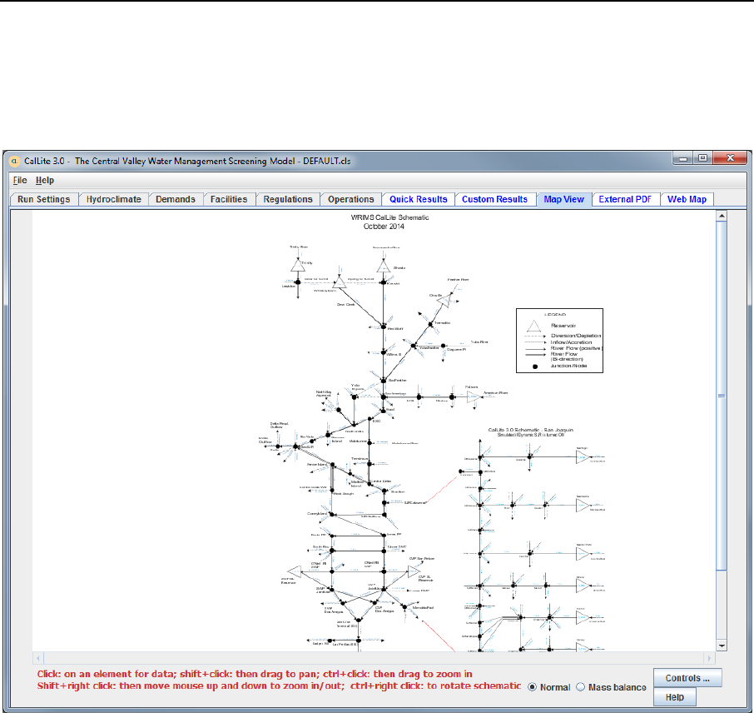Click the Daguerre Pt junction node
754x713 pixels.
pos(444,346)
